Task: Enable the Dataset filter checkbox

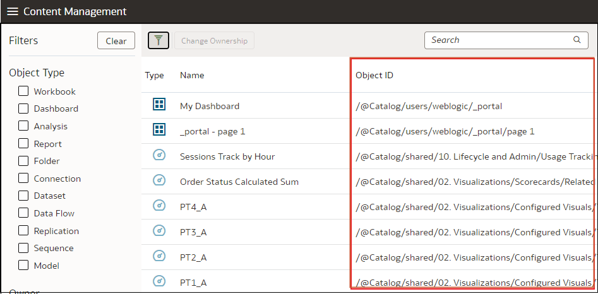Action: [23, 196]
